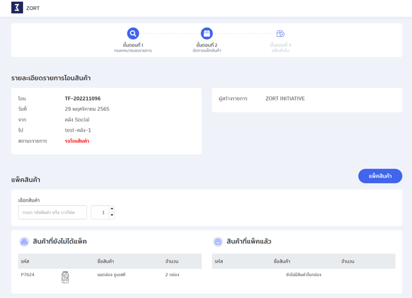
Task: Click transfer number TF-202211096
Action: pyautogui.click(x=83, y=99)
